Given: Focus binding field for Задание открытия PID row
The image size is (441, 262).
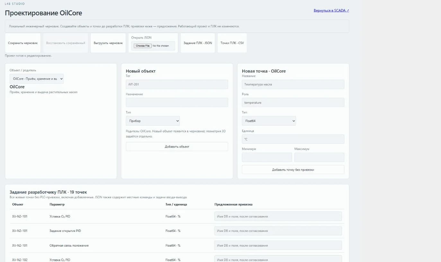Looking at the screenshot, I should [x=278, y=231].
